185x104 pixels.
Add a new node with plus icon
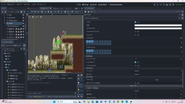tap(2, 12)
